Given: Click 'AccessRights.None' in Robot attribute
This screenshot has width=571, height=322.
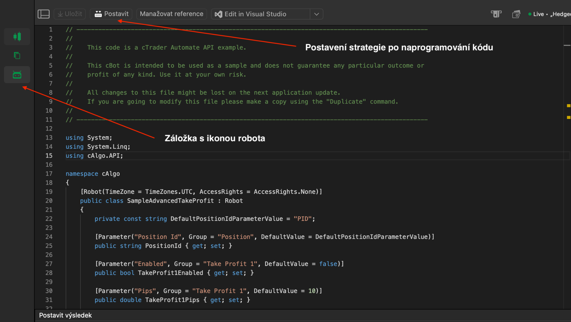Looking at the screenshot, I should 284,192.
